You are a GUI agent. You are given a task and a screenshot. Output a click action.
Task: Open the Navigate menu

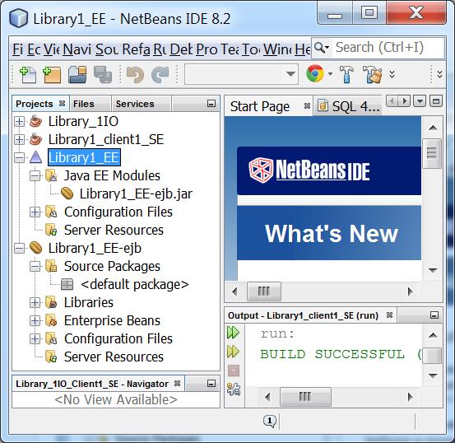(x=77, y=49)
